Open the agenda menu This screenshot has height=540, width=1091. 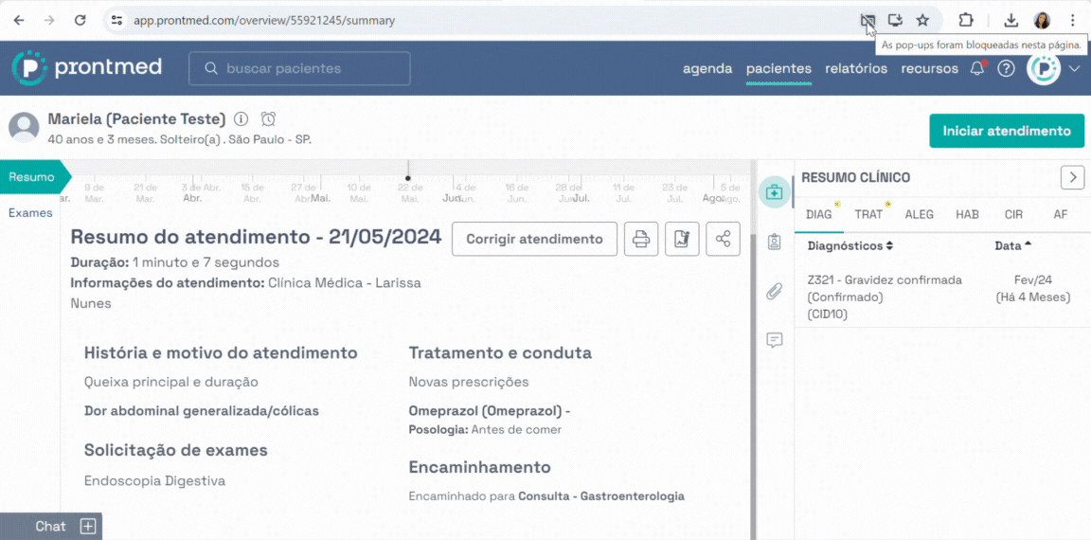[707, 68]
